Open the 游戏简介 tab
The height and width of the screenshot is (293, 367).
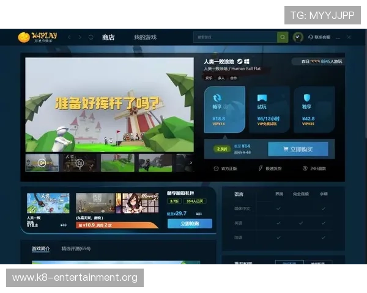tap(41, 248)
